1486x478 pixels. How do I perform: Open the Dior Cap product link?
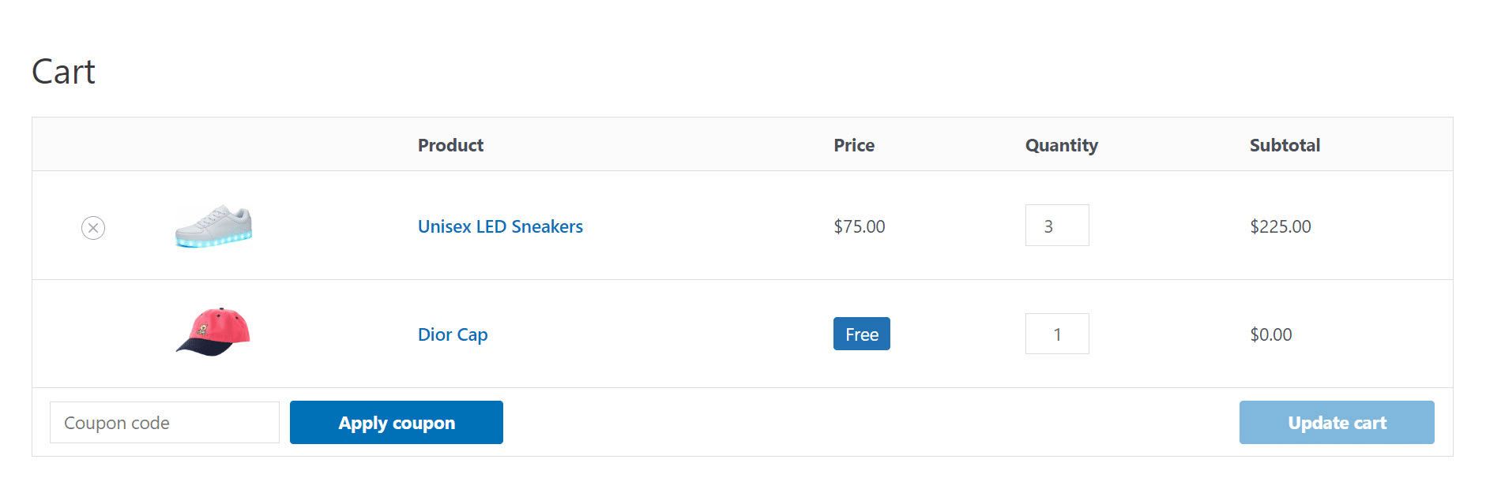point(453,334)
